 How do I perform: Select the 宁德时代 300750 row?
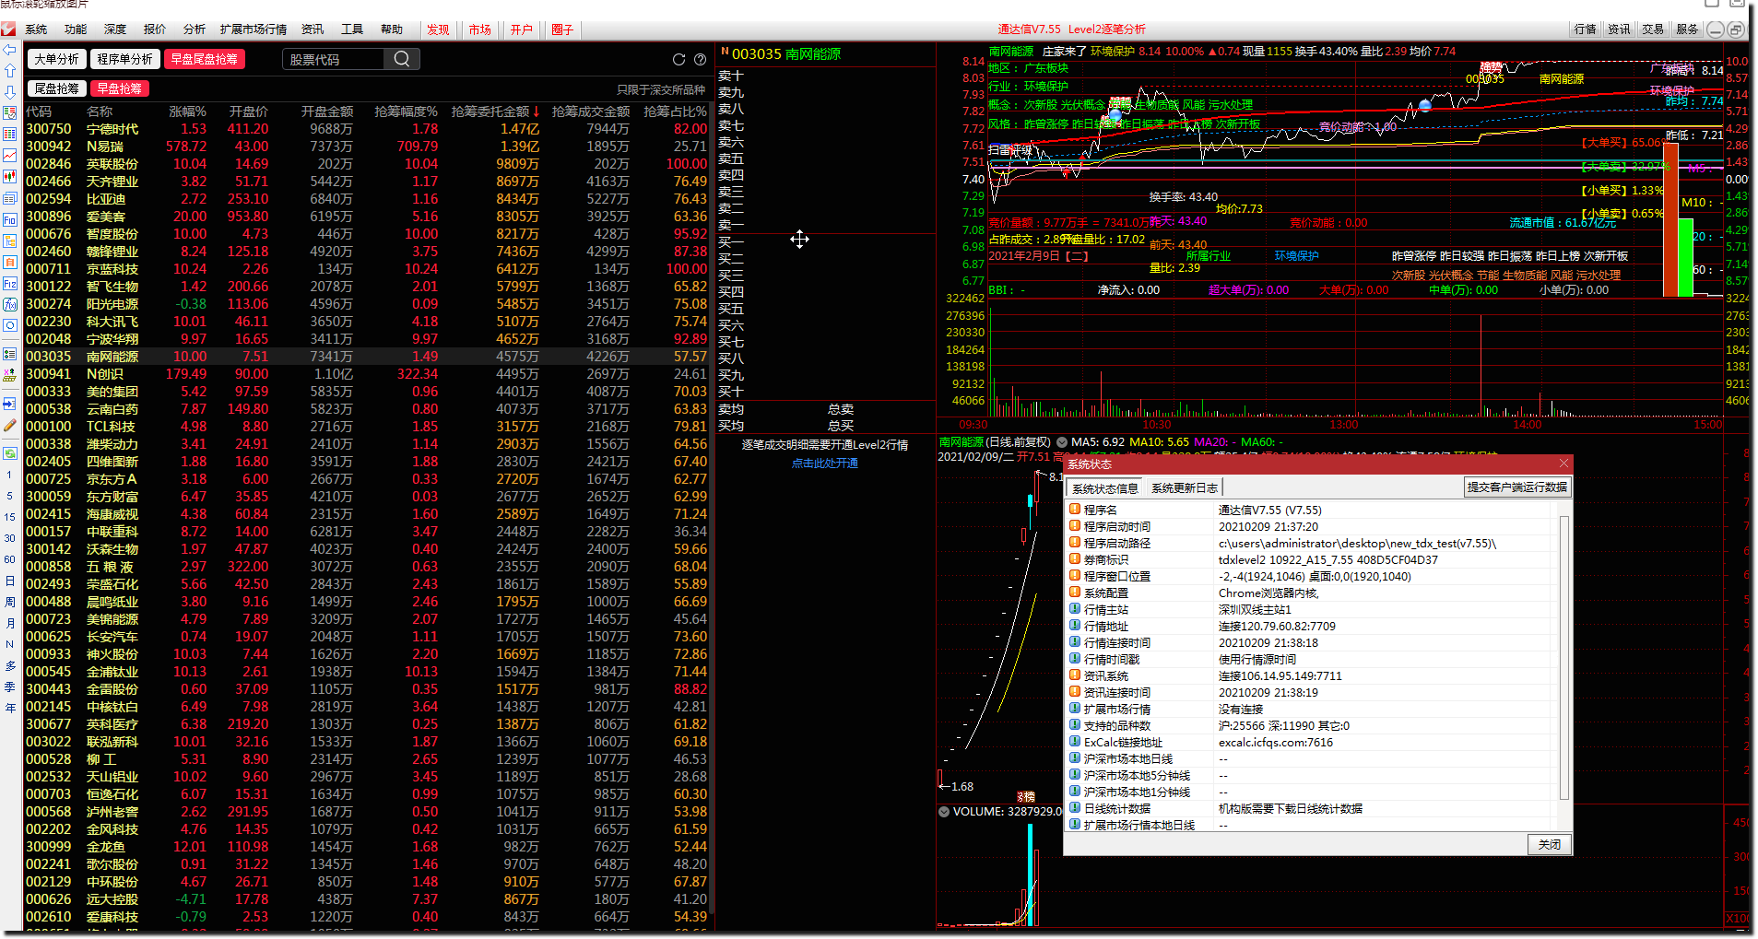point(367,129)
